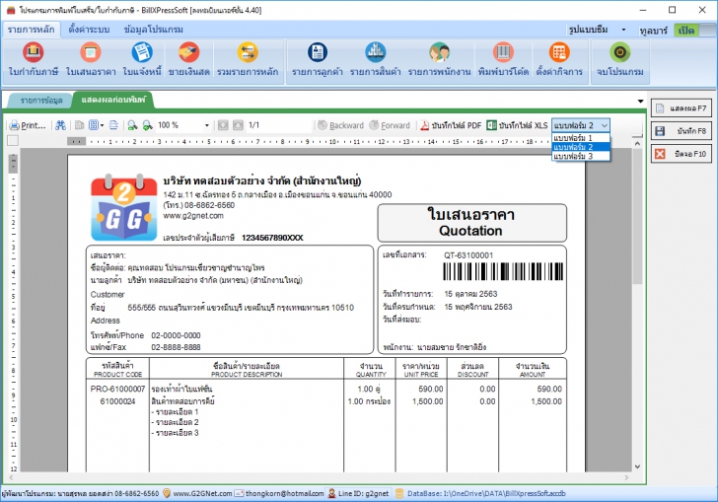This screenshot has height=502, width=718.
Task: Open the แบบฟอร์ม 2 form combo box
Action: [581, 125]
